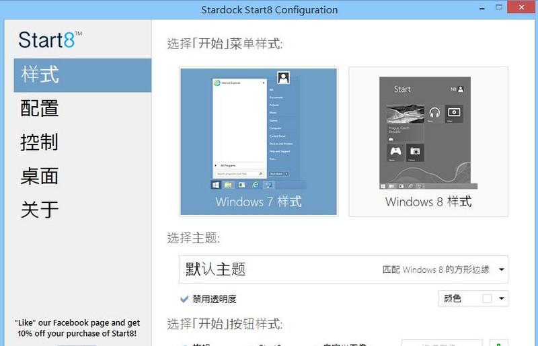Viewport: 538px width, 346px height.
Task: Toggle the 禁用透明度 checkbox
Action: click(184, 299)
